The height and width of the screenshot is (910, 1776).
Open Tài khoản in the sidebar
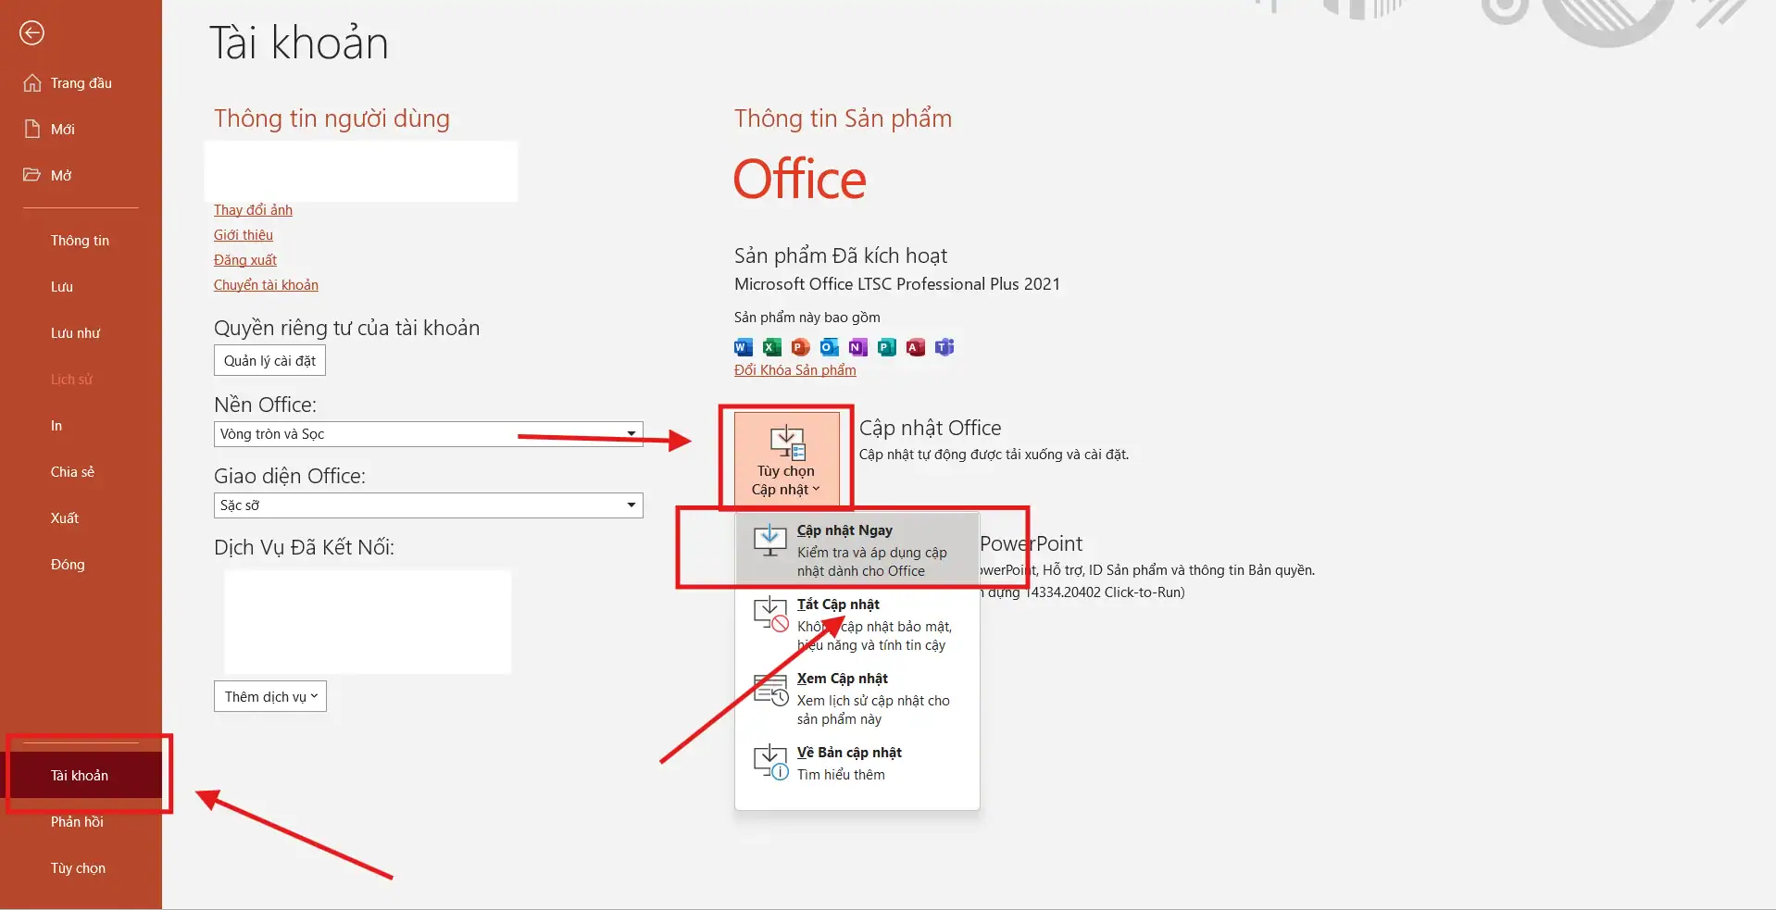(x=80, y=776)
